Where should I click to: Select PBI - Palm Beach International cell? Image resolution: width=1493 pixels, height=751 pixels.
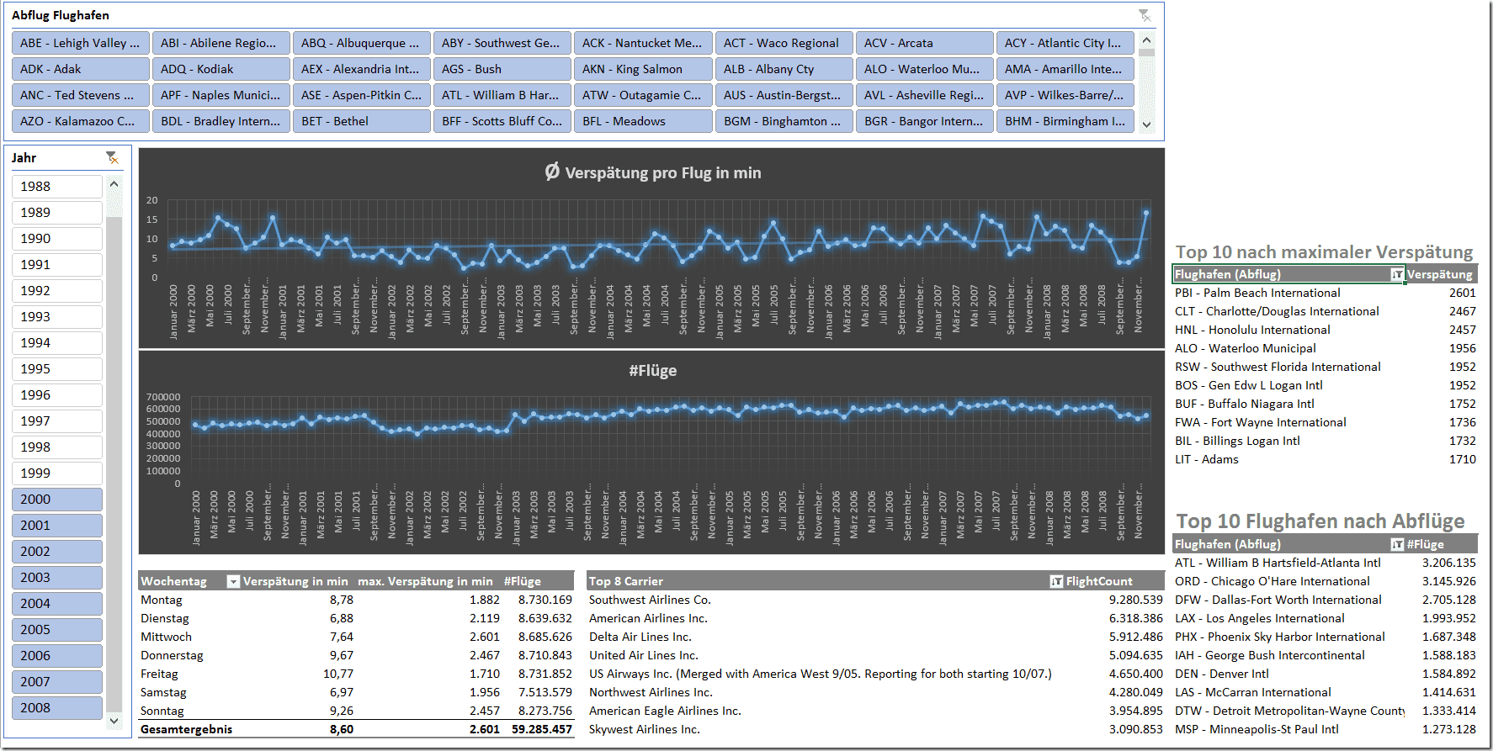click(x=1257, y=293)
